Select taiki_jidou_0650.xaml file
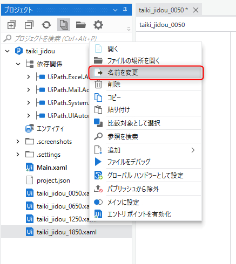The height and width of the screenshot is (264, 236). (63, 206)
